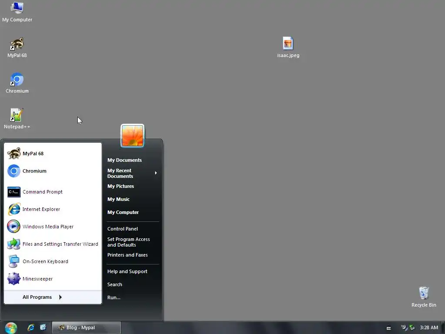Image resolution: width=445 pixels, height=334 pixels.
Task: Expand My Recent Documents submenu arrow
Action: coord(156,173)
